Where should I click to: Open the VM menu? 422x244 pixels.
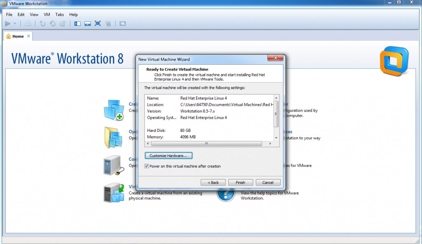(x=47, y=14)
